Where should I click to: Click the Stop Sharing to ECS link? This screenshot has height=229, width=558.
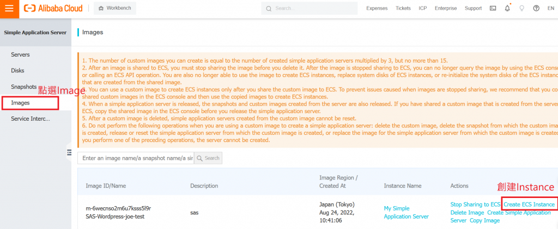coord(475,205)
